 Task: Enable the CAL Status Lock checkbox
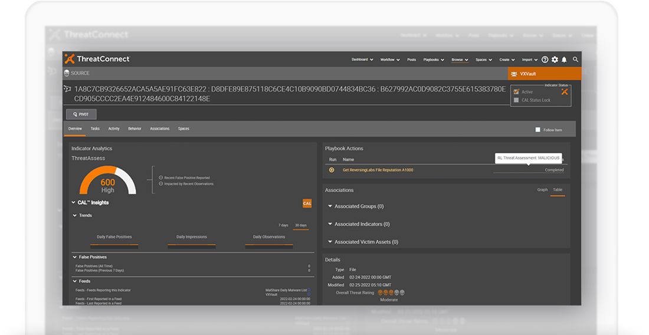tap(516, 100)
